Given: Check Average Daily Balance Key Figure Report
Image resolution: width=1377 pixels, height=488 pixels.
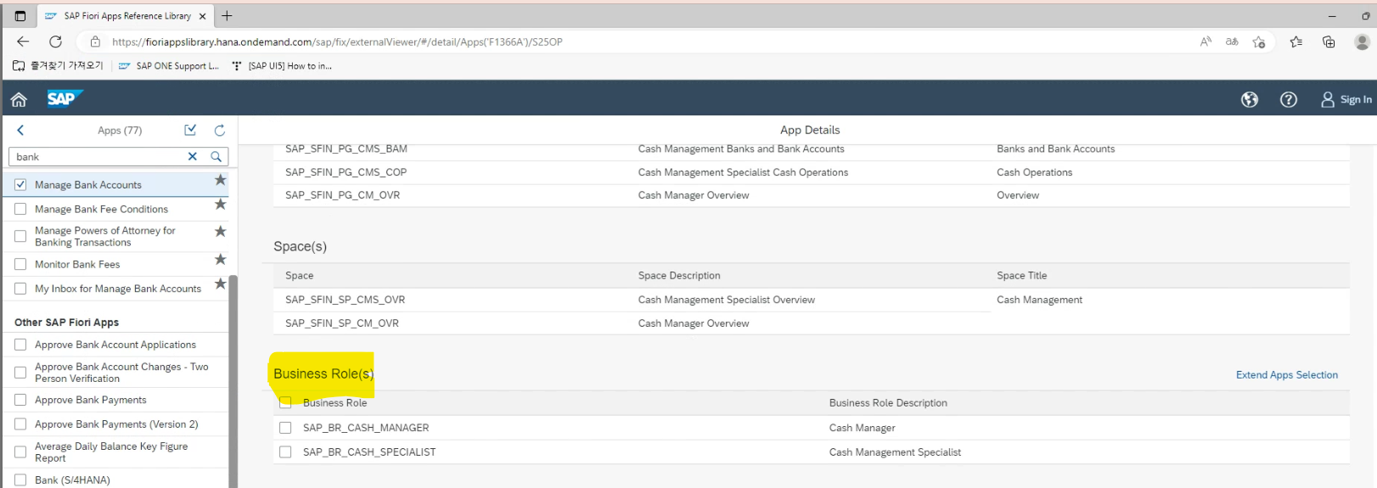Looking at the screenshot, I should coord(20,452).
